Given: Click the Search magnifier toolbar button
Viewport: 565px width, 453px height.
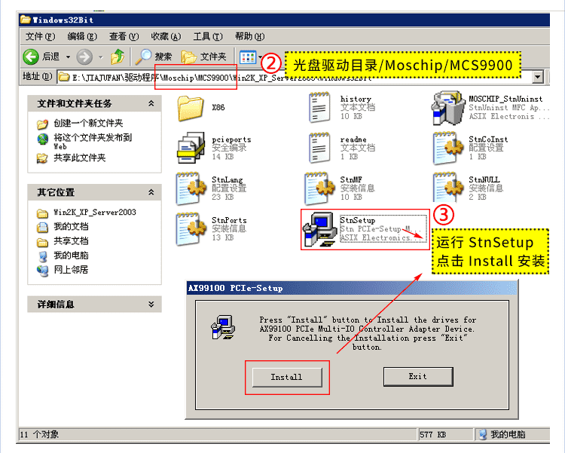Looking at the screenshot, I should pyautogui.click(x=154, y=57).
